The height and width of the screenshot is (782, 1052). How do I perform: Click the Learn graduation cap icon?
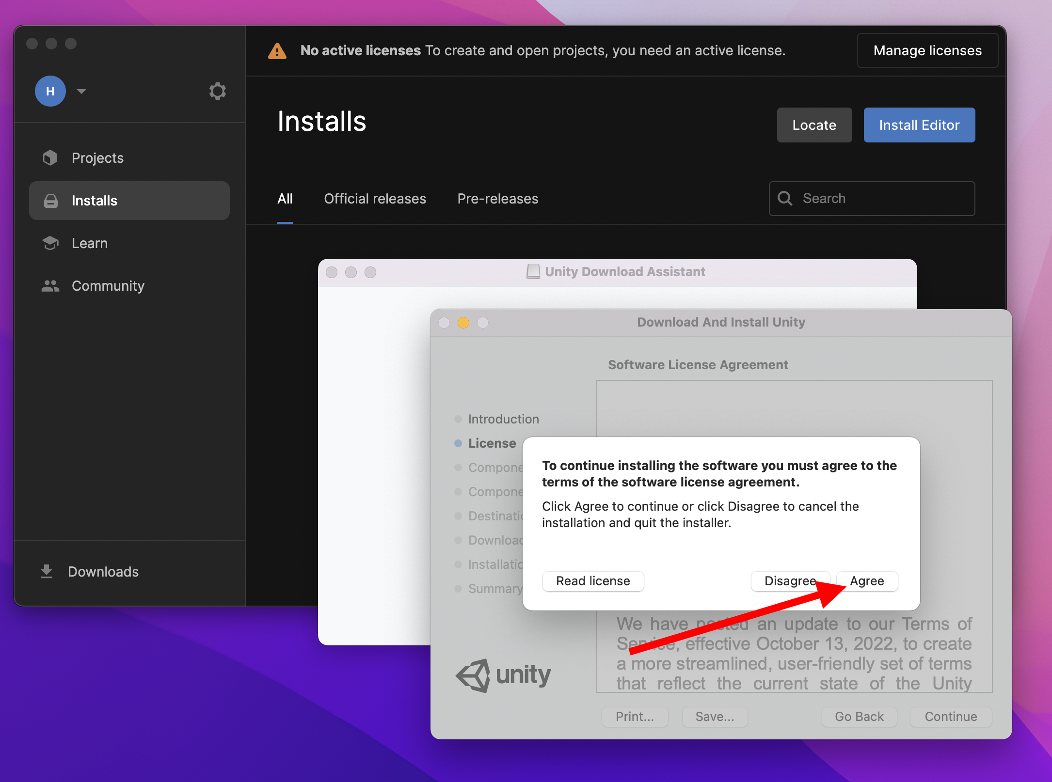pyautogui.click(x=50, y=243)
